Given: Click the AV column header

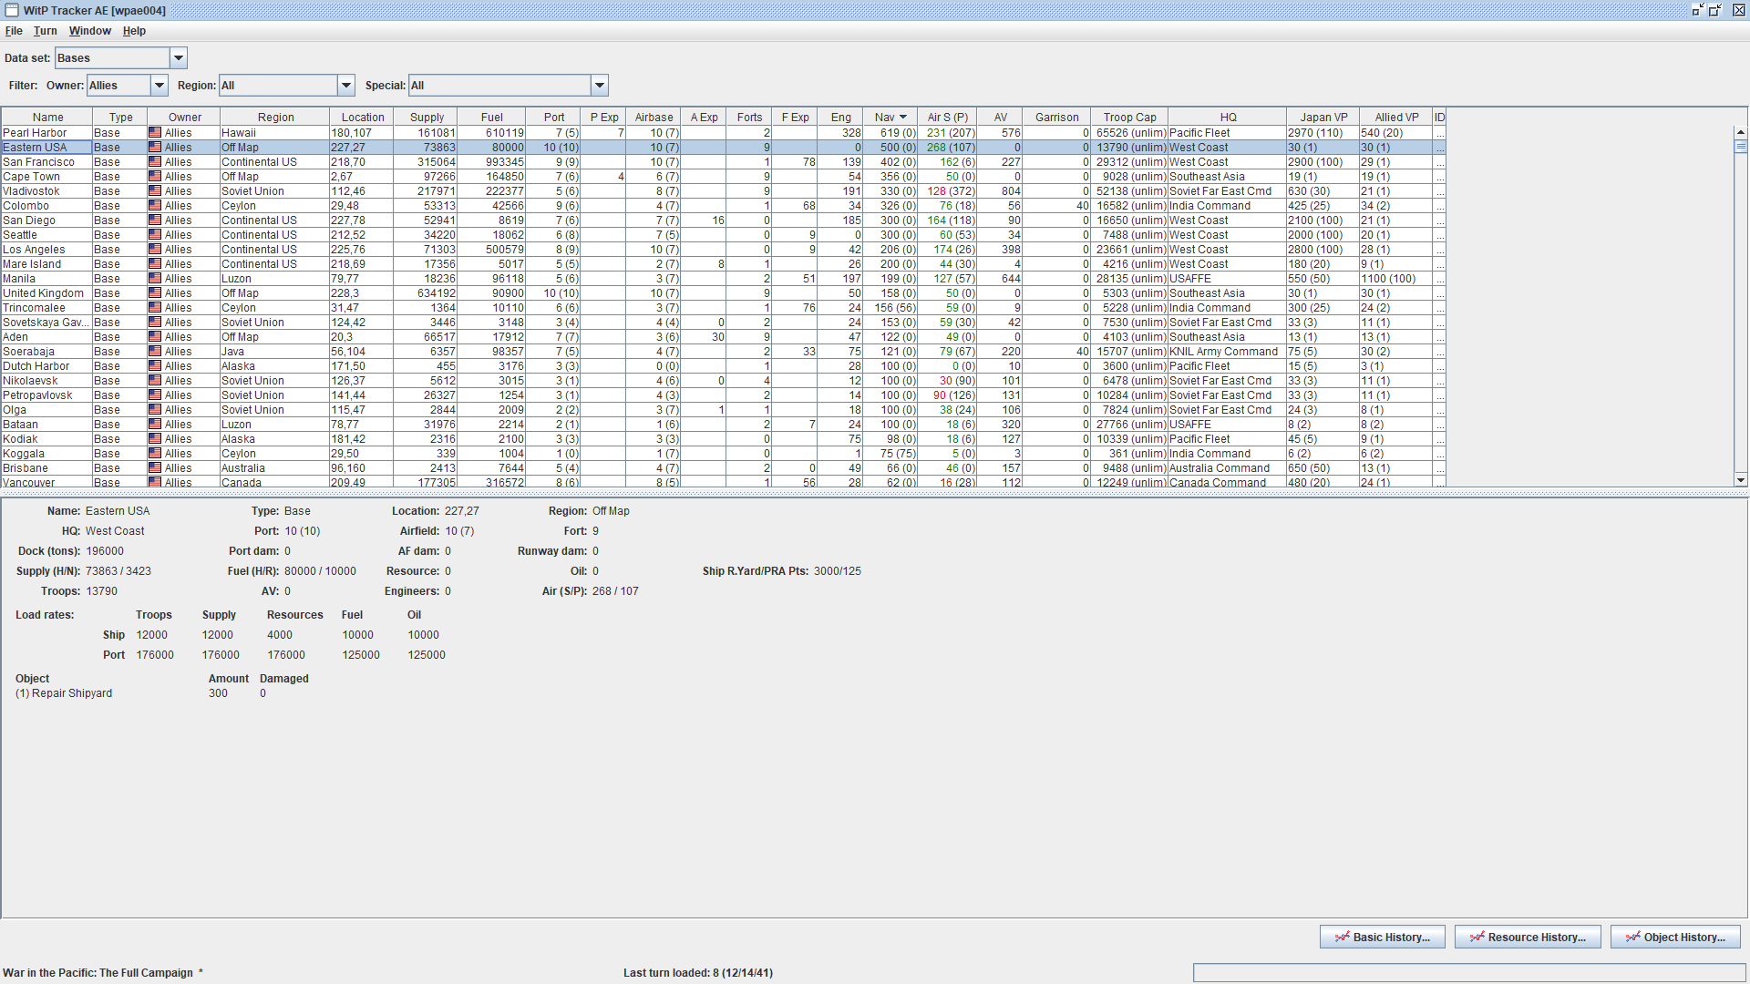Looking at the screenshot, I should 1000,118.
